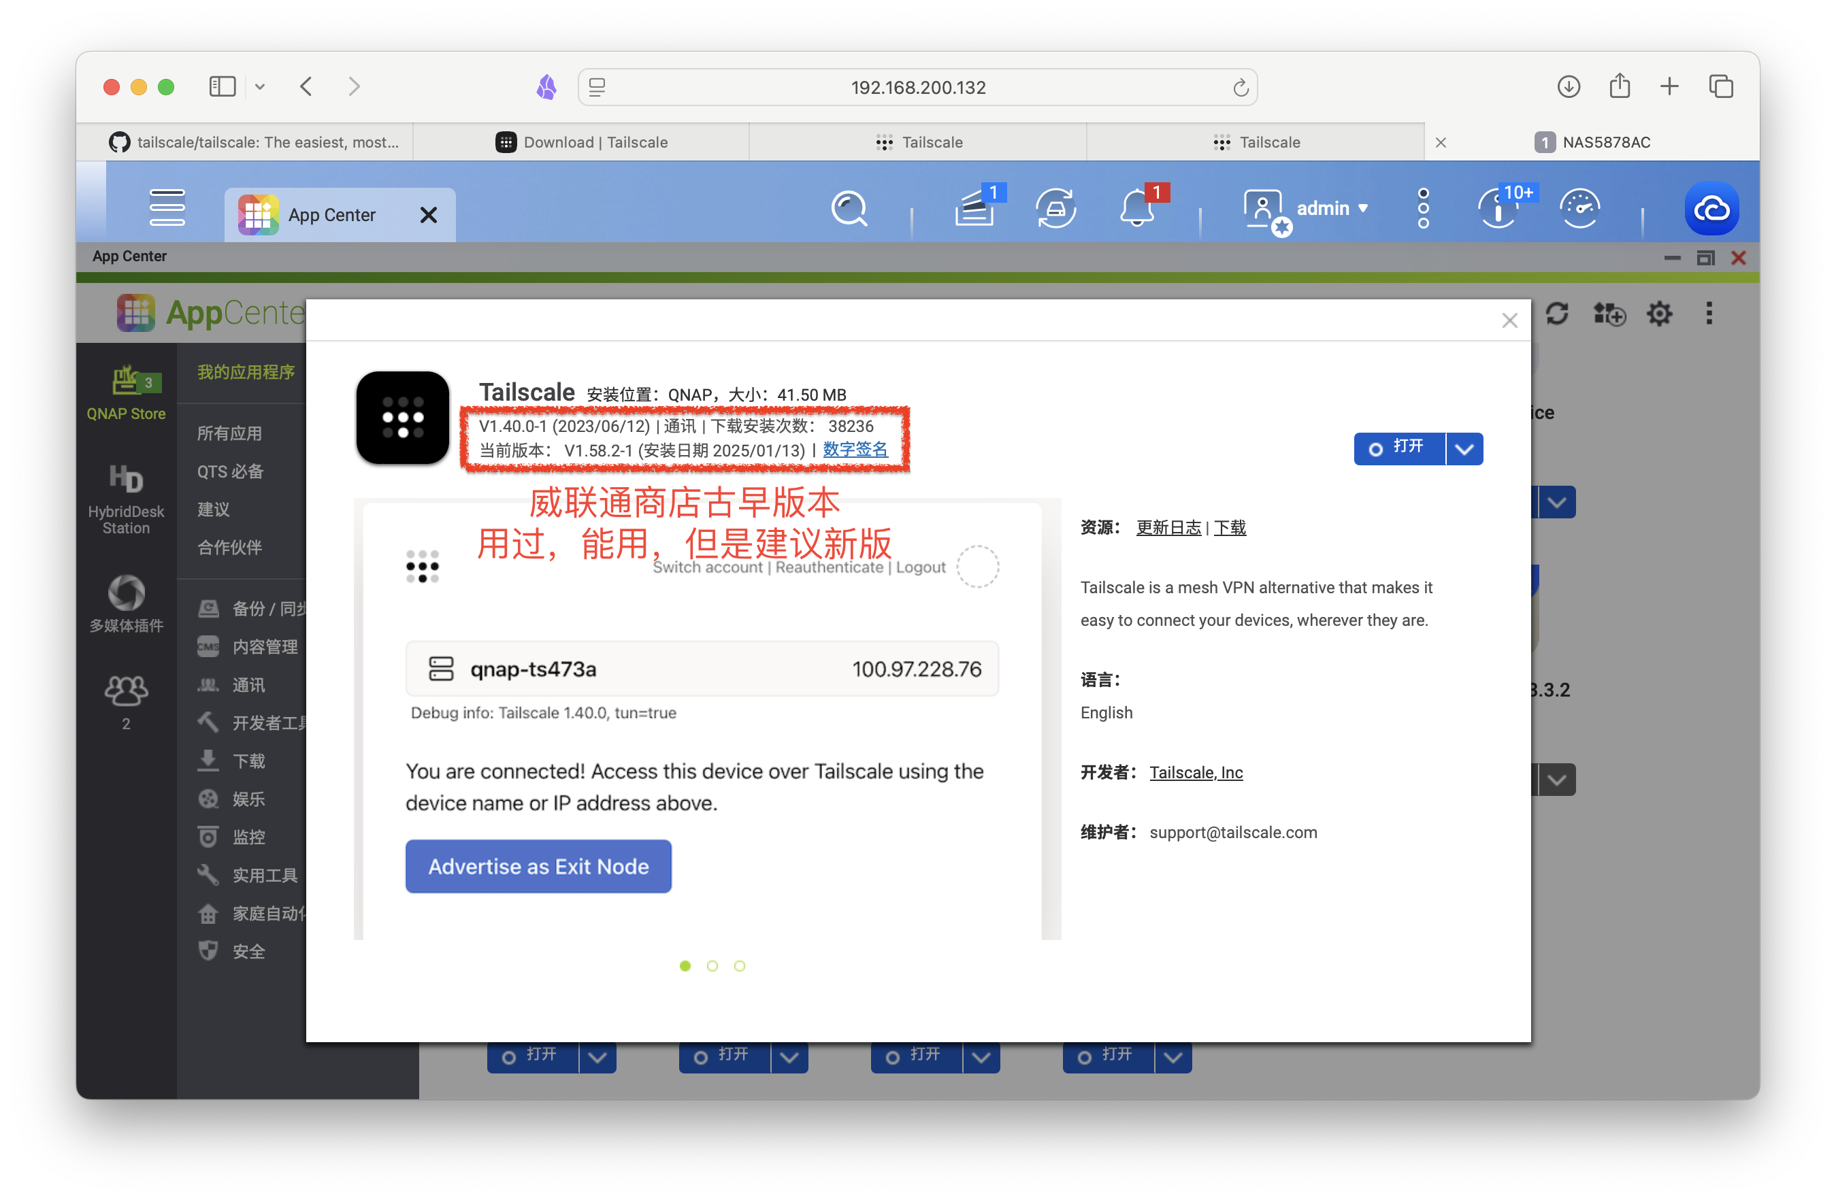Viewport: 1836px width, 1200px height.
Task: Open notifications bell icon
Action: pyautogui.click(x=1137, y=208)
